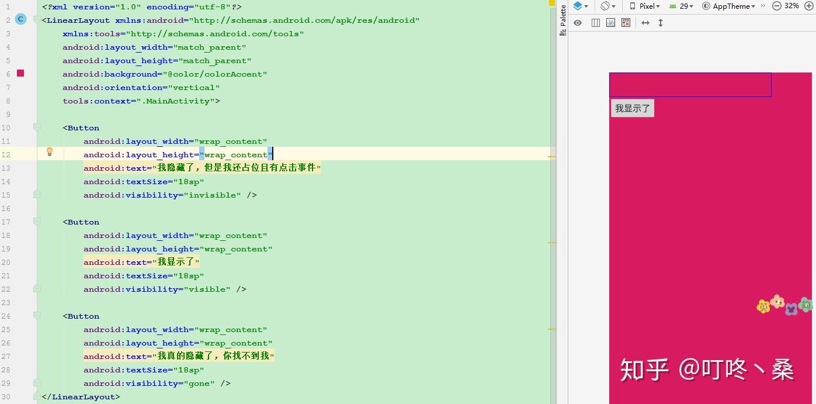Image resolution: width=816 pixels, height=404 pixels.
Task: Click the "invisible" visibility value on line 15
Action: click(x=212, y=195)
